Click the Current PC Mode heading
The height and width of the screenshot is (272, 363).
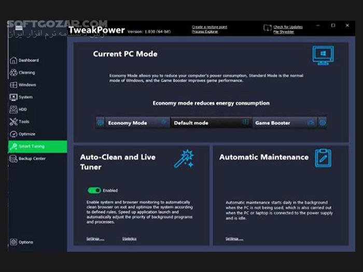(x=125, y=54)
